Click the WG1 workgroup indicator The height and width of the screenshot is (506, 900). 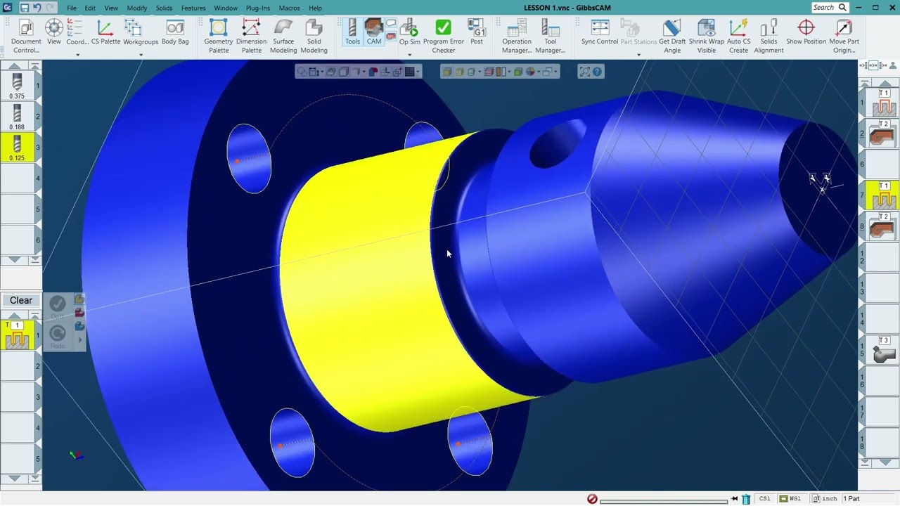pyautogui.click(x=792, y=499)
